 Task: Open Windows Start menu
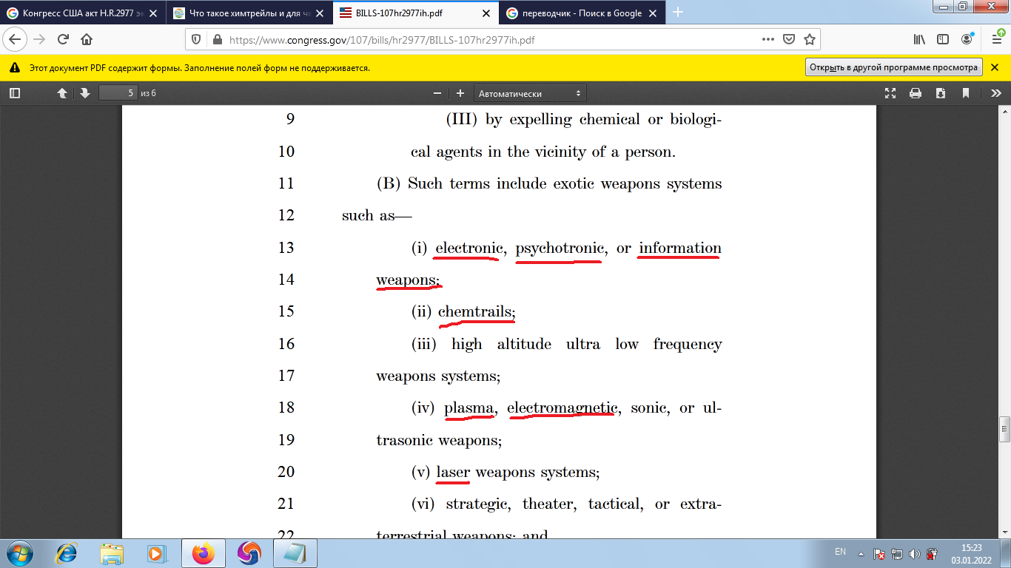19,553
